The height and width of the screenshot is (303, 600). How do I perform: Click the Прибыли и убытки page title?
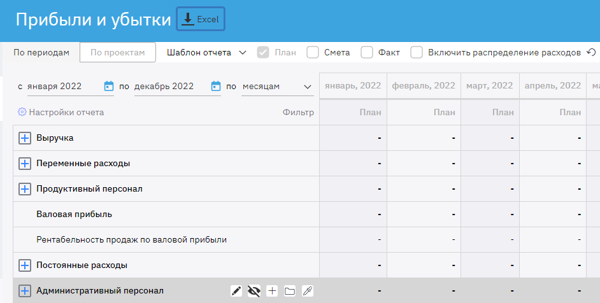click(94, 20)
